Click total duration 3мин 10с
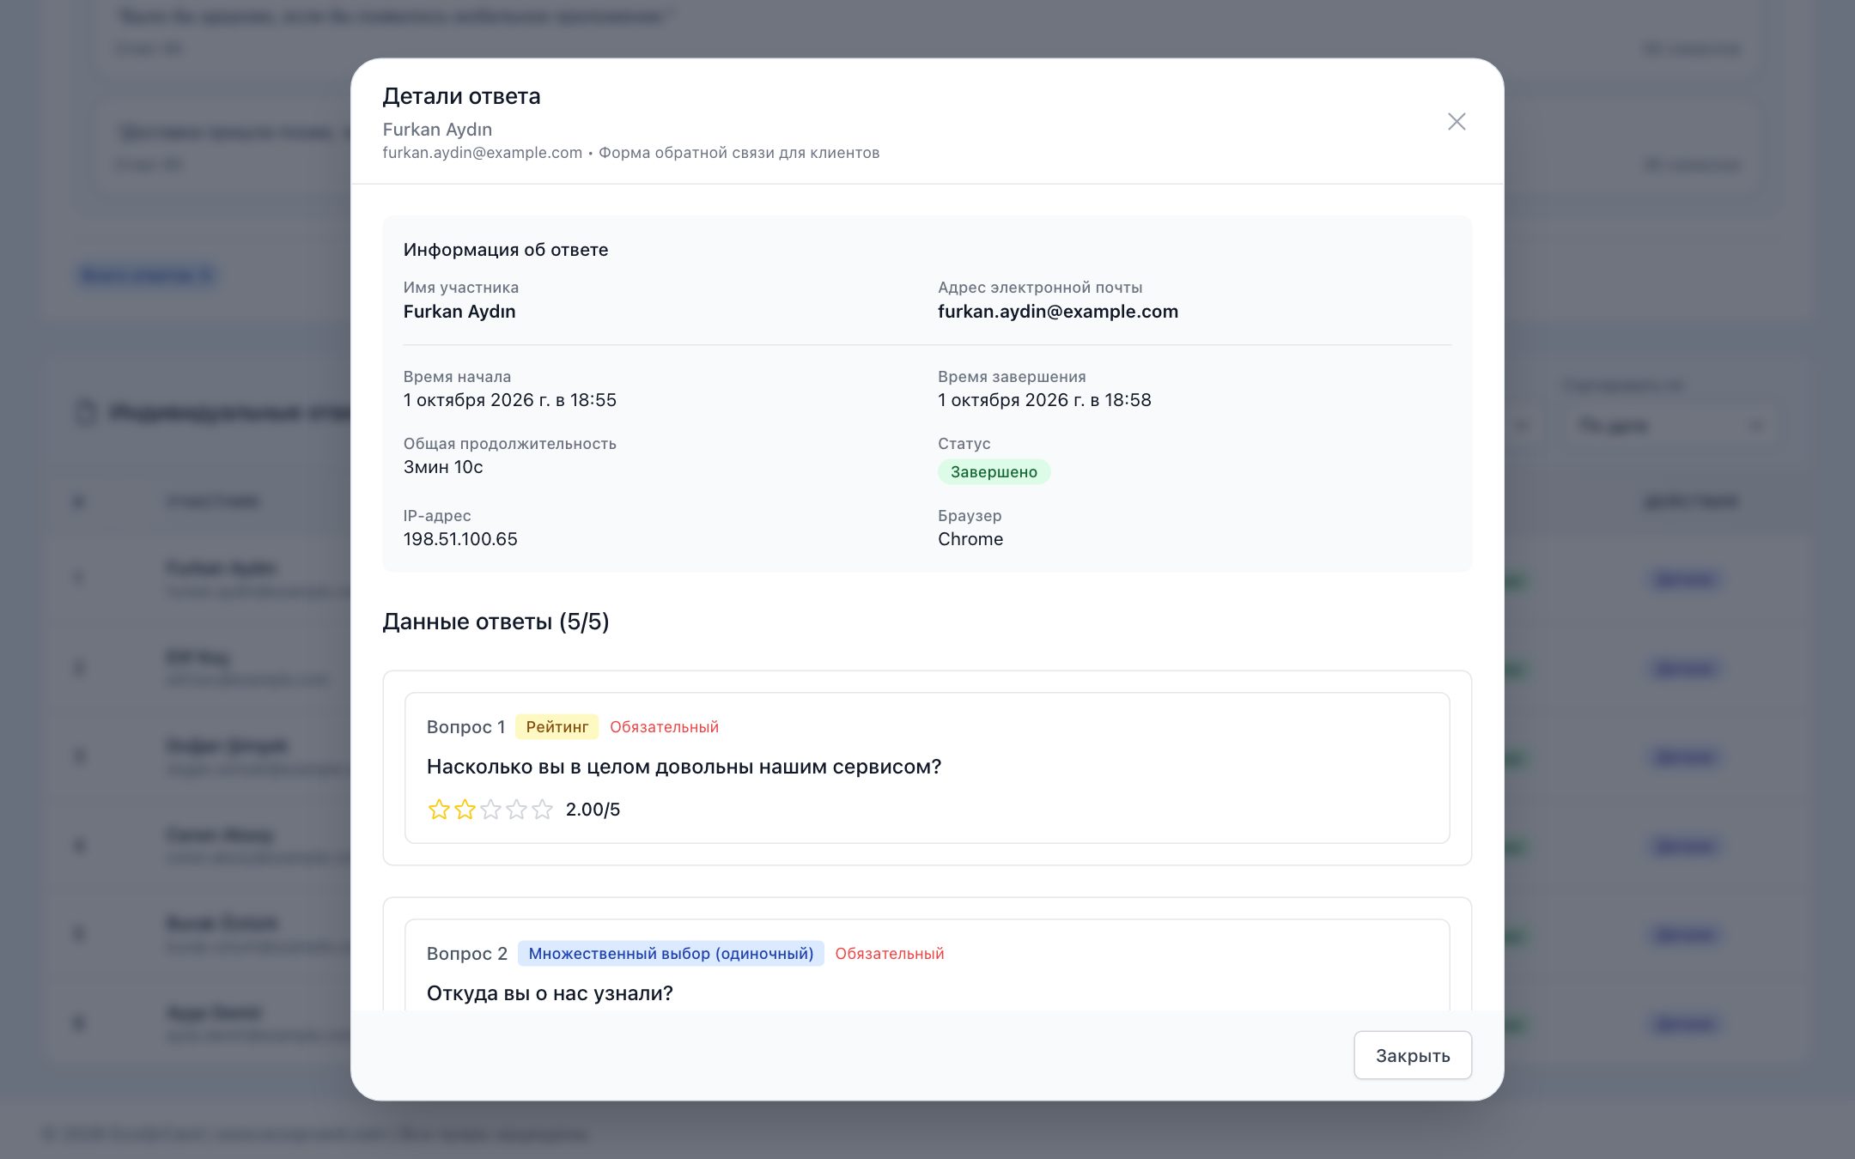 click(443, 467)
